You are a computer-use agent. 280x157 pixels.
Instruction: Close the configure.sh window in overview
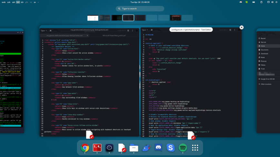[241, 27]
